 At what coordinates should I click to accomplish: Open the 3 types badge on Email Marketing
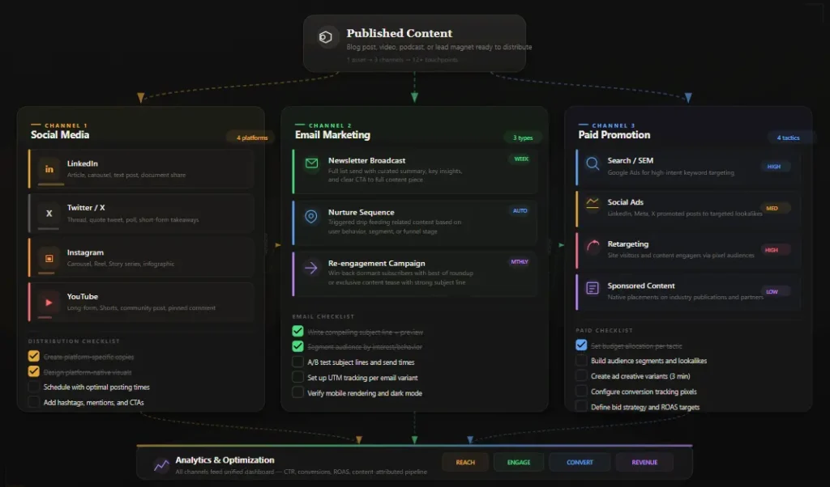[x=523, y=138]
